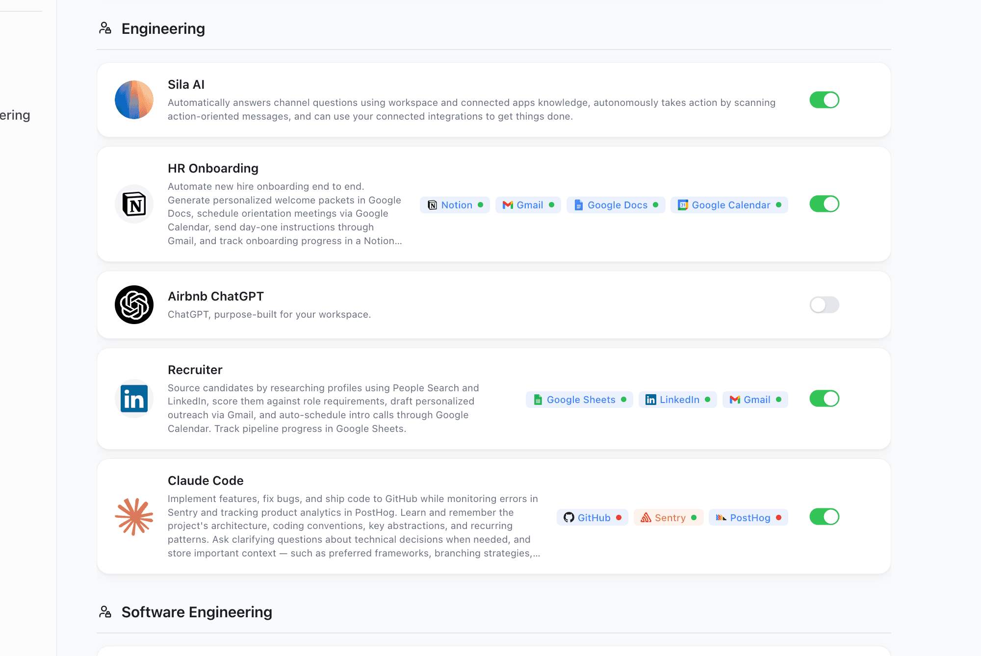Click the Claude Code starburst logo

point(134,516)
